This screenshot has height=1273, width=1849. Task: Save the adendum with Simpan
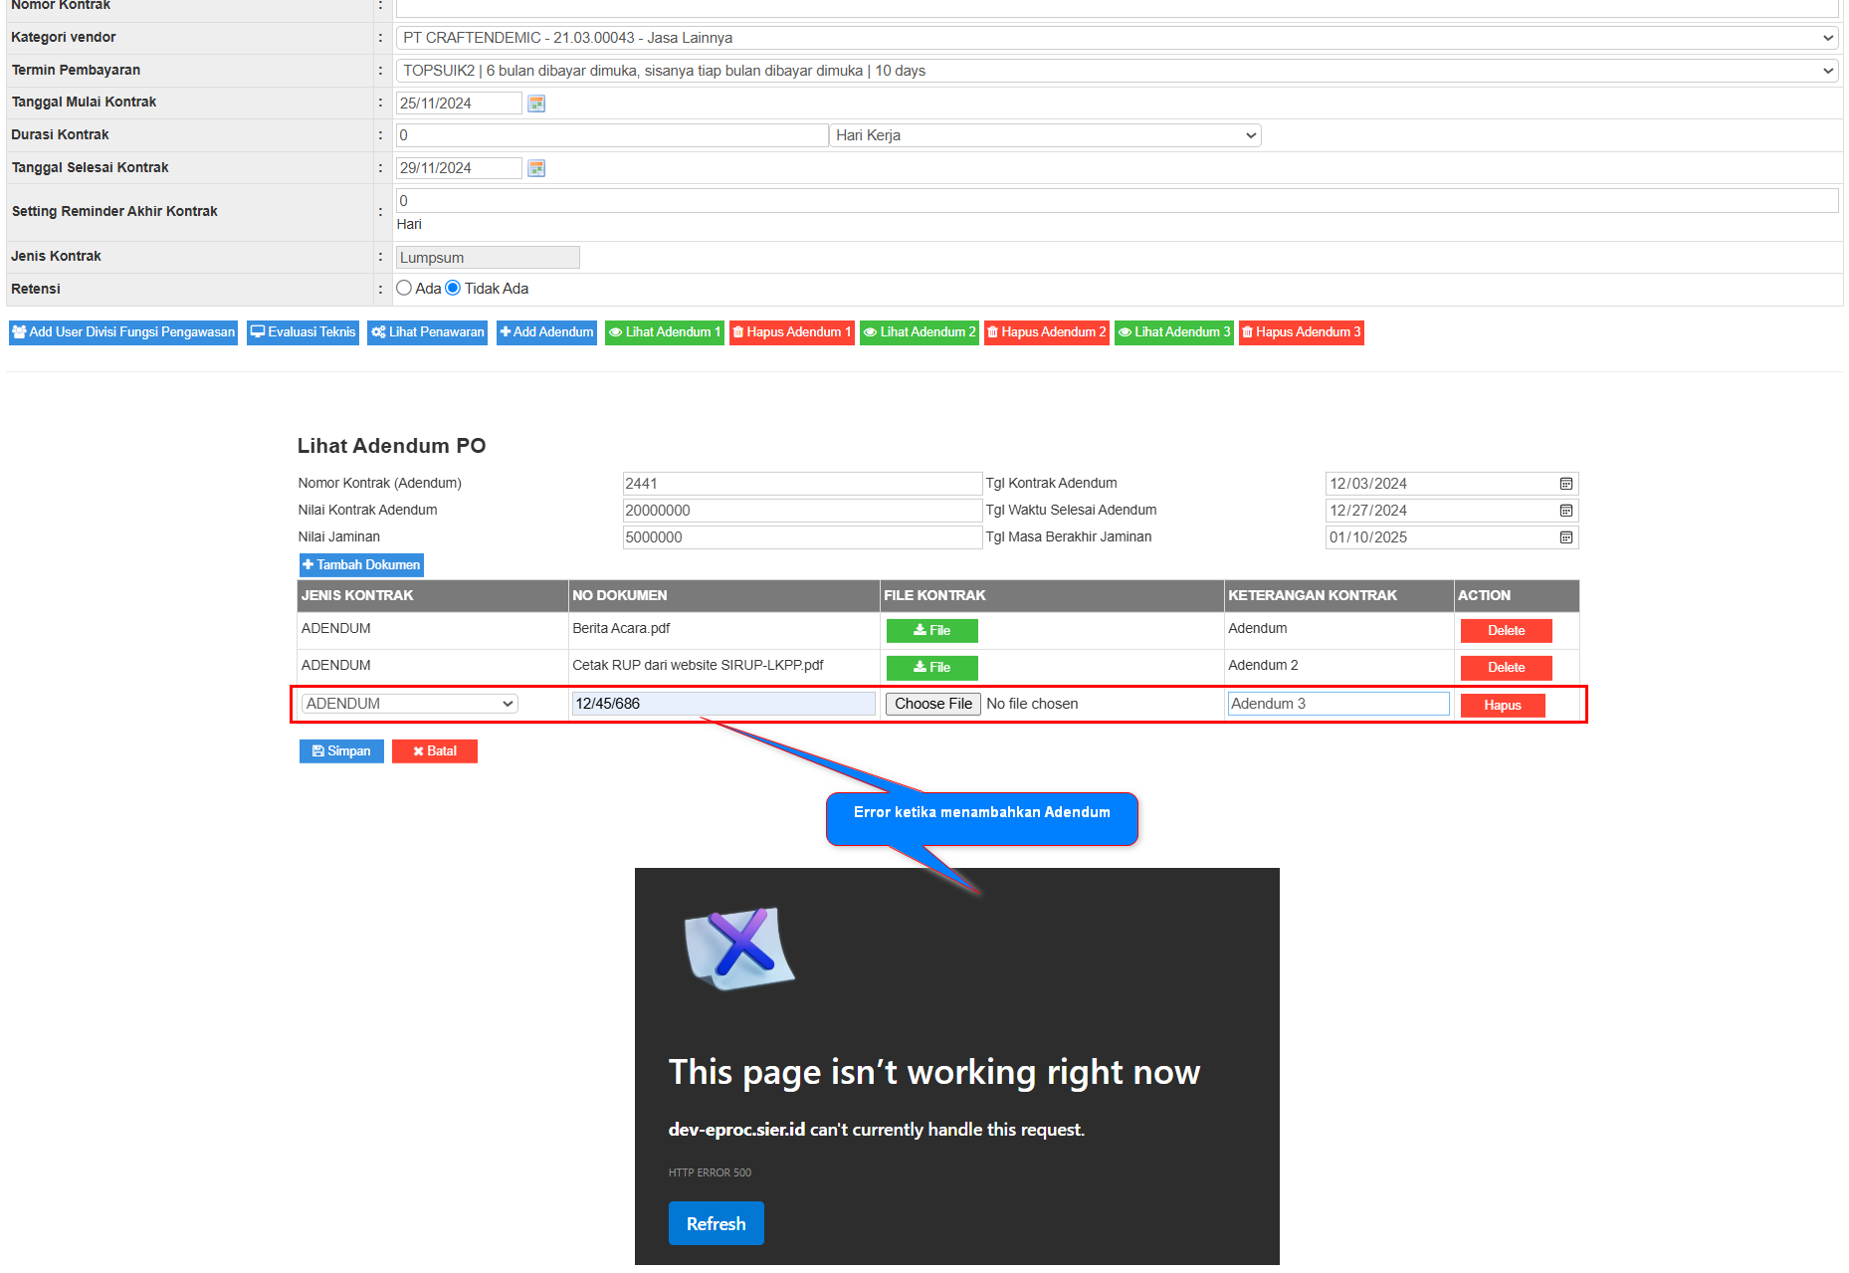click(x=341, y=751)
